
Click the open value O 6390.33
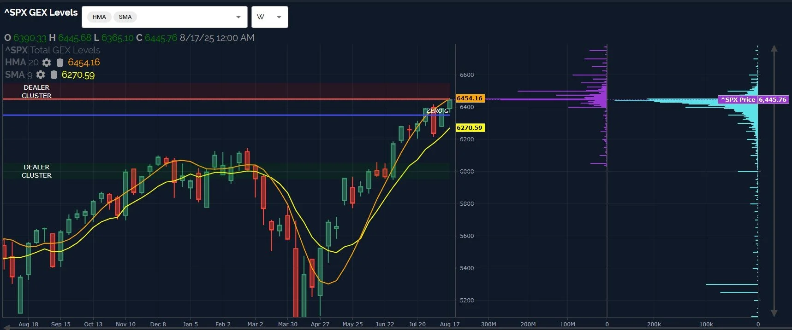pyautogui.click(x=25, y=38)
